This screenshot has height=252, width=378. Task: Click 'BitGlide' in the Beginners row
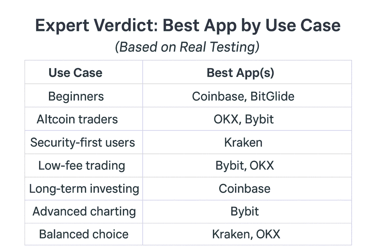coord(272,97)
